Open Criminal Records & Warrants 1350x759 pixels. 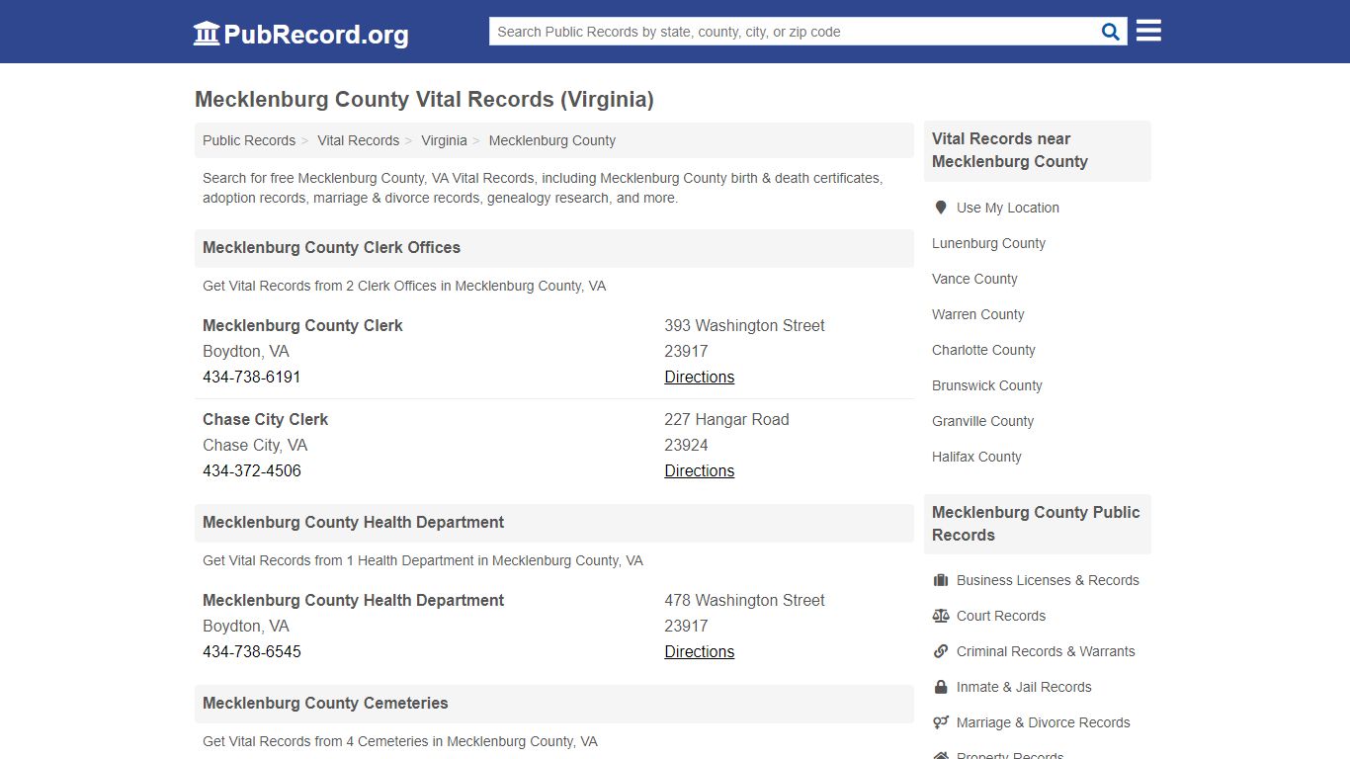pos(1046,651)
